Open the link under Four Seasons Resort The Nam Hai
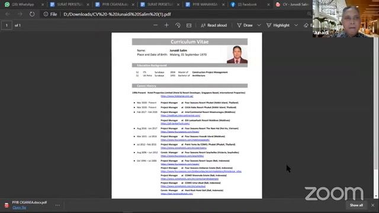 (x=180, y=131)
